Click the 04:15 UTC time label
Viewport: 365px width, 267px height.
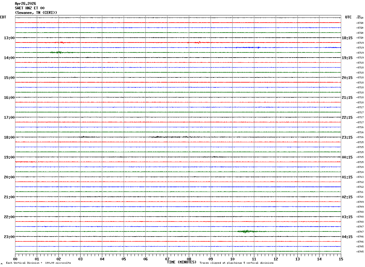(x=347, y=237)
